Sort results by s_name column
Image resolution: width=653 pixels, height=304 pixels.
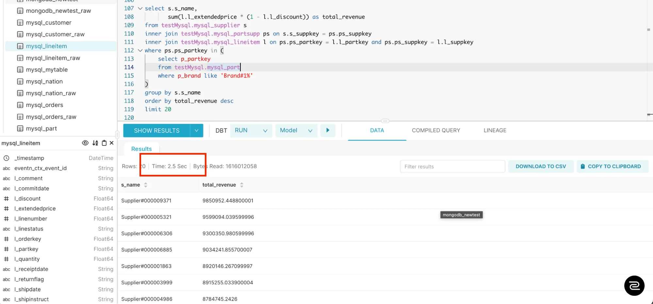[146, 185]
